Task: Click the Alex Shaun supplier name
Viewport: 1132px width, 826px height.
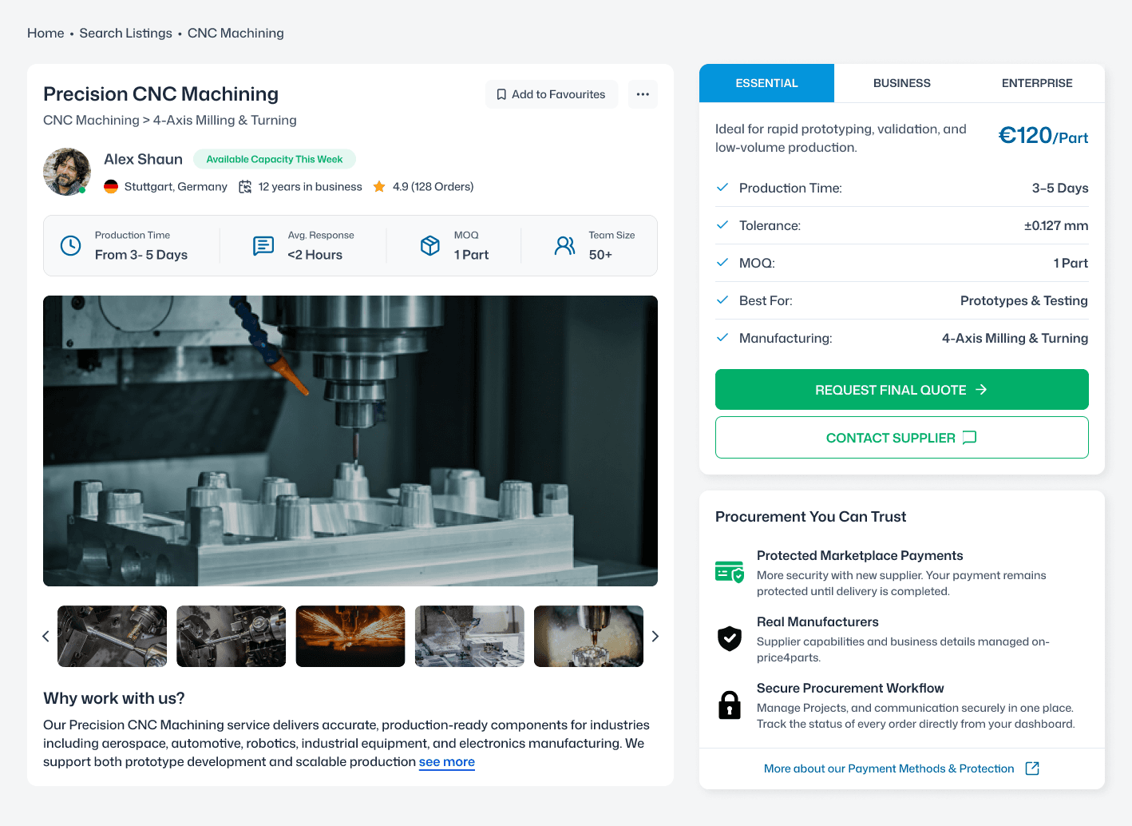Action: [144, 159]
